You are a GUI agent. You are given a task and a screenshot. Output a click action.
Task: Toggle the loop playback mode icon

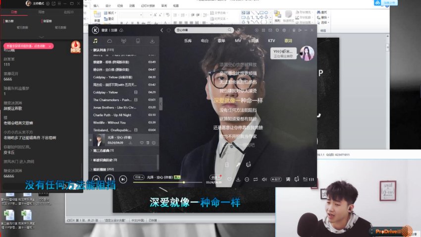point(256,178)
